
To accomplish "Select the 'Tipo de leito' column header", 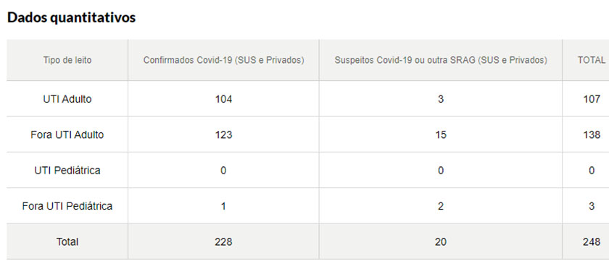I will coord(67,61).
